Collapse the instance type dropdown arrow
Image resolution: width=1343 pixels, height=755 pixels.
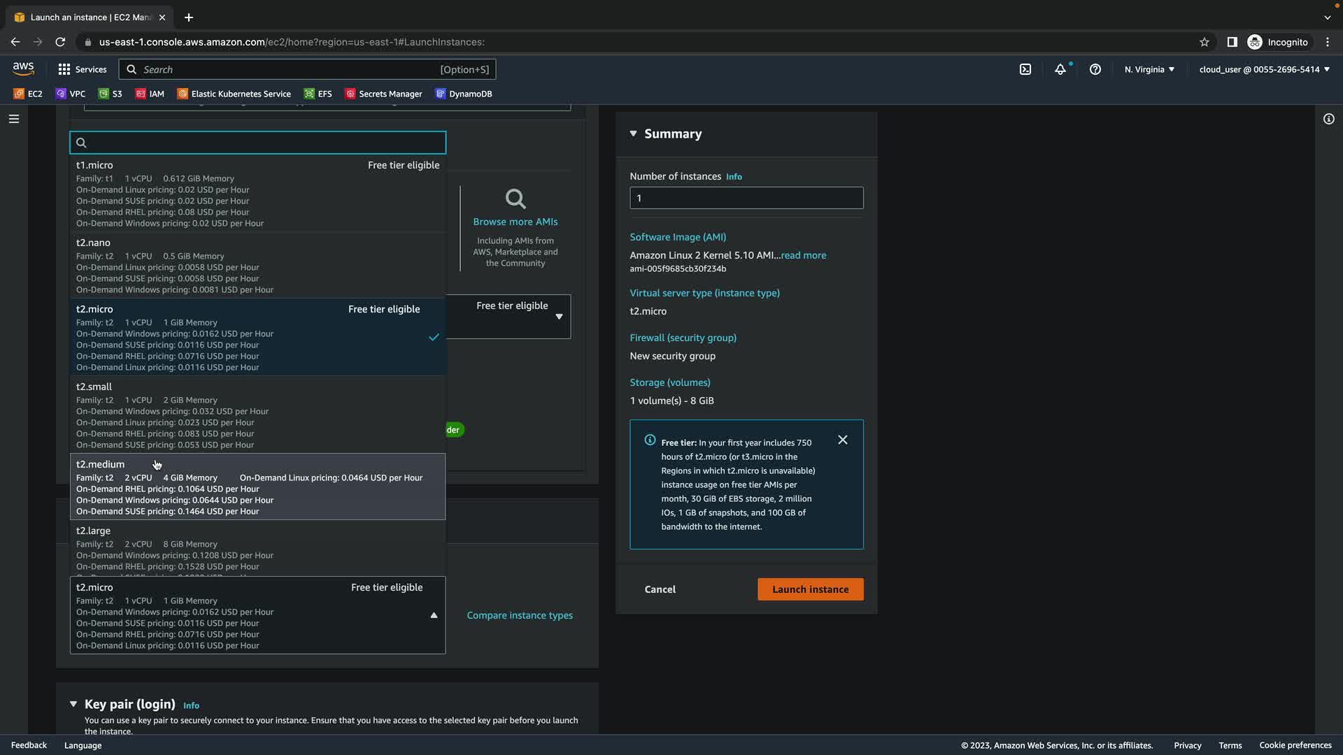click(434, 615)
